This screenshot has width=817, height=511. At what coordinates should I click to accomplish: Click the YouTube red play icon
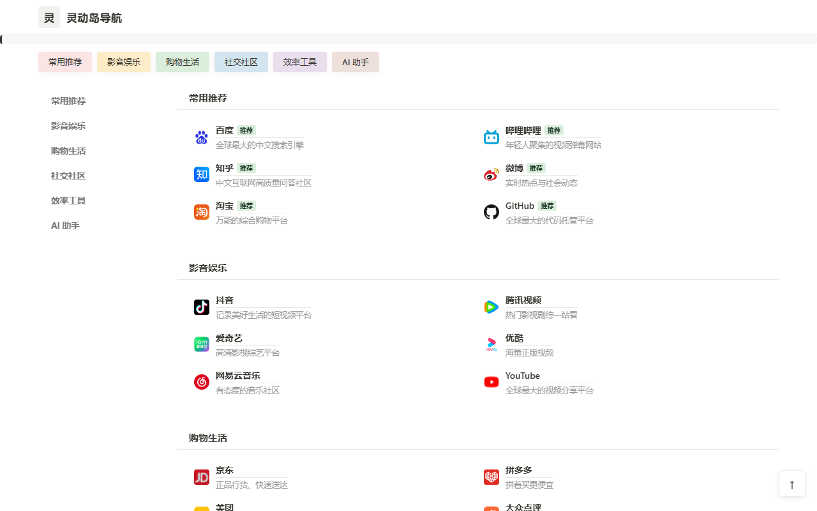[x=491, y=382]
